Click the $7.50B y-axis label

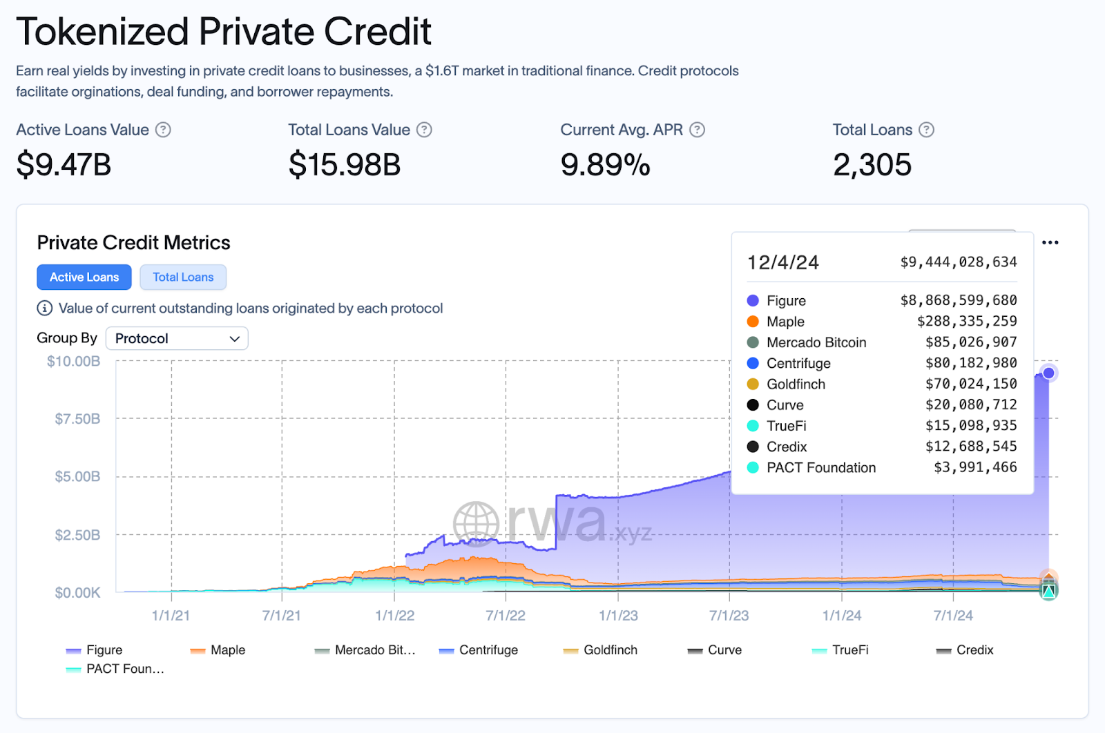pyautogui.click(x=77, y=419)
